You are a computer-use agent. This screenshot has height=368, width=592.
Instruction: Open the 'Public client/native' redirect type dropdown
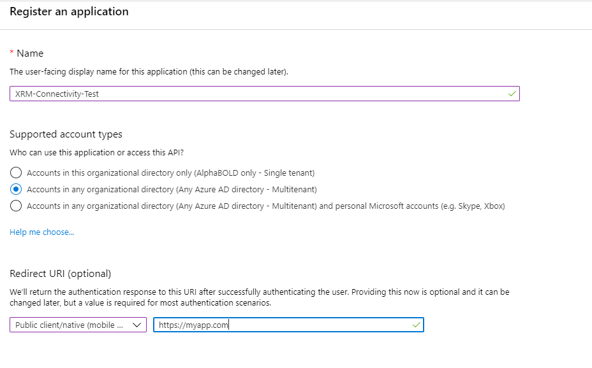(x=78, y=325)
